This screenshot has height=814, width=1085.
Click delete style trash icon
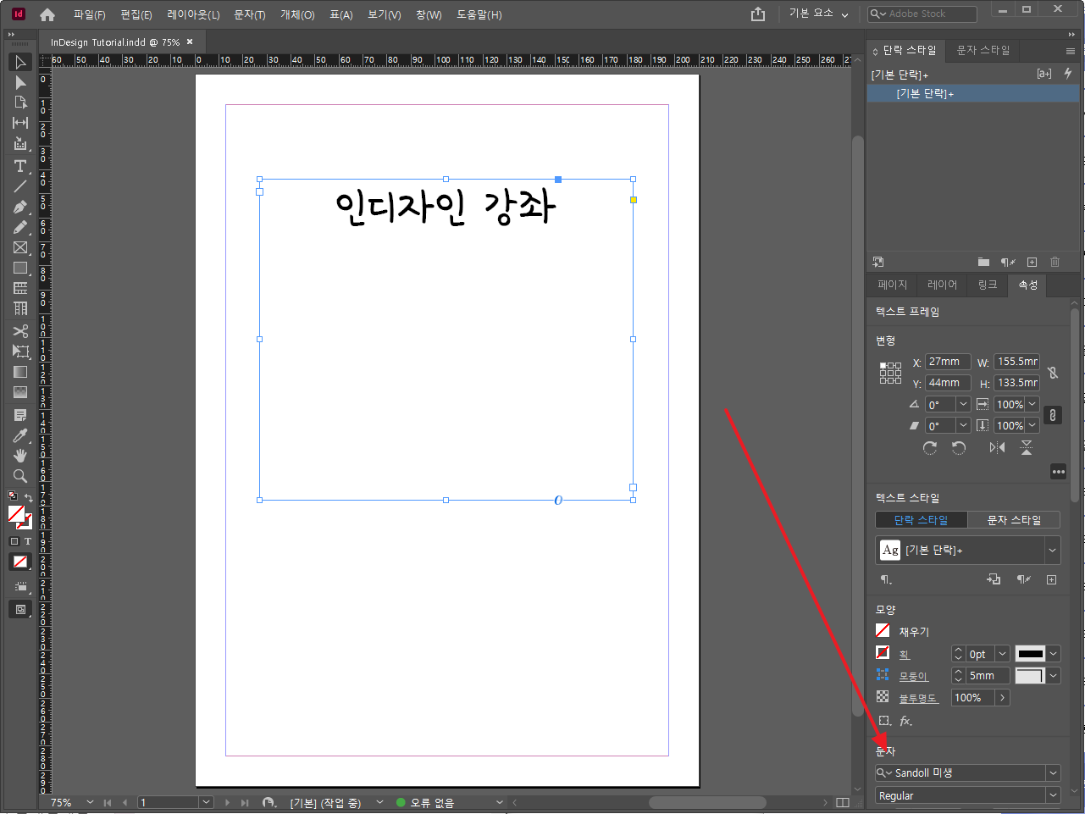coord(1055,262)
